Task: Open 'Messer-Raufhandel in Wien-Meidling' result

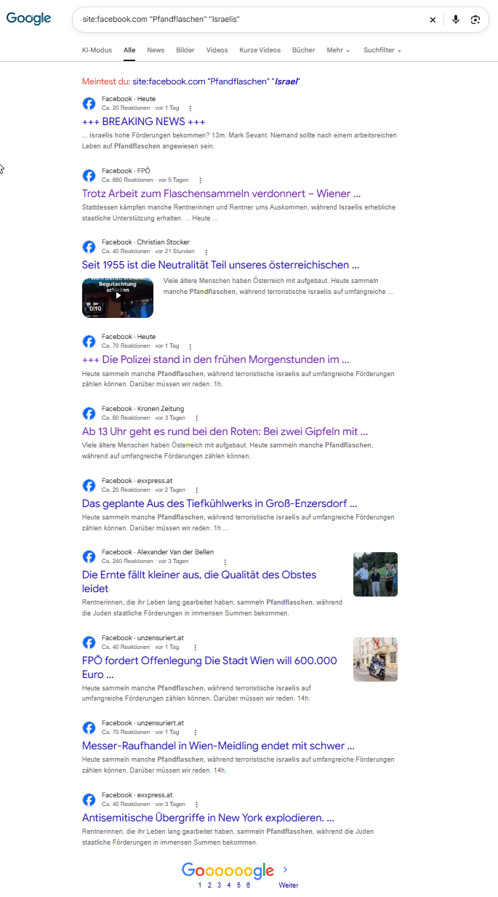Action: tap(218, 746)
